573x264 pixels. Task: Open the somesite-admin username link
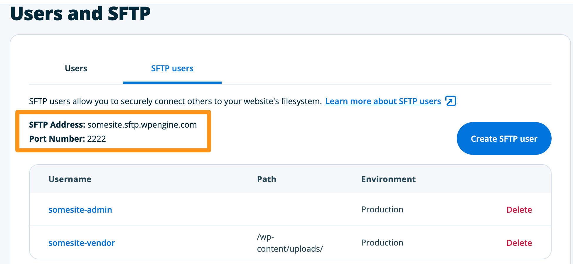(x=80, y=210)
